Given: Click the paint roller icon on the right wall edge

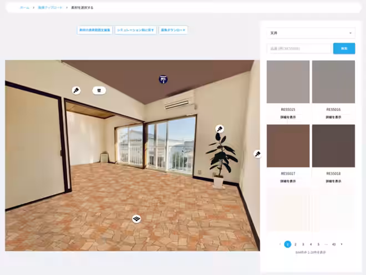Looking at the screenshot, I should point(257,154).
